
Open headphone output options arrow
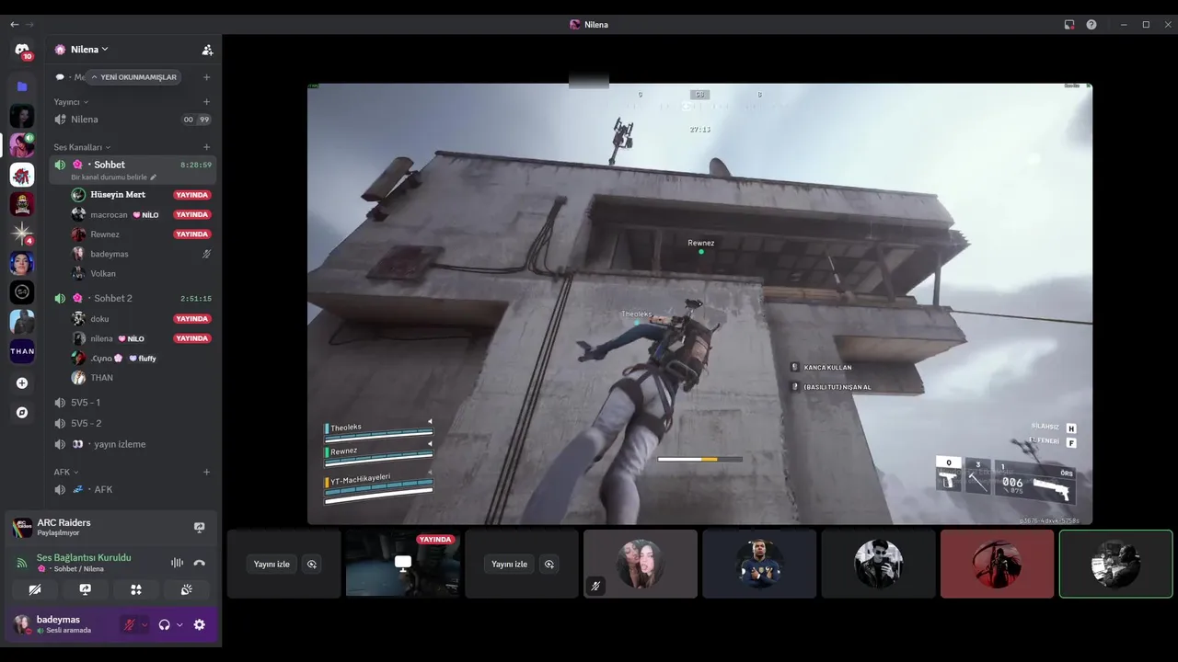tap(179, 624)
